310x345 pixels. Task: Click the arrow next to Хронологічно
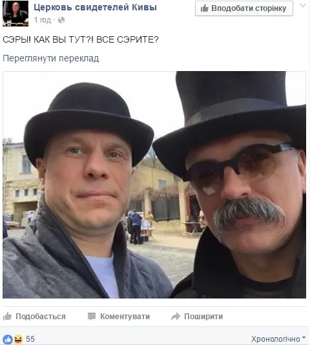pos(304,337)
